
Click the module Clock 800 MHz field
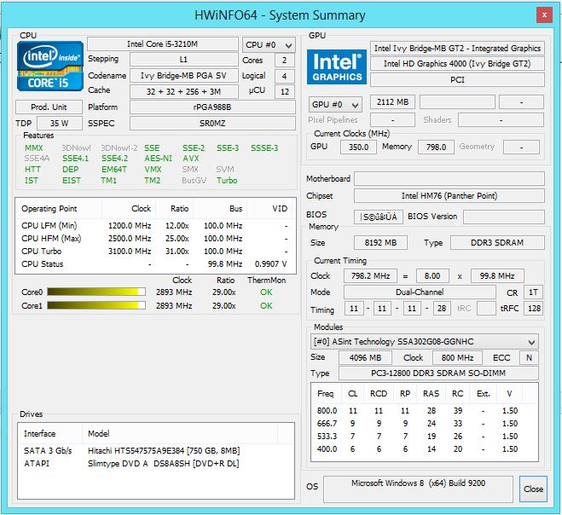(x=457, y=357)
